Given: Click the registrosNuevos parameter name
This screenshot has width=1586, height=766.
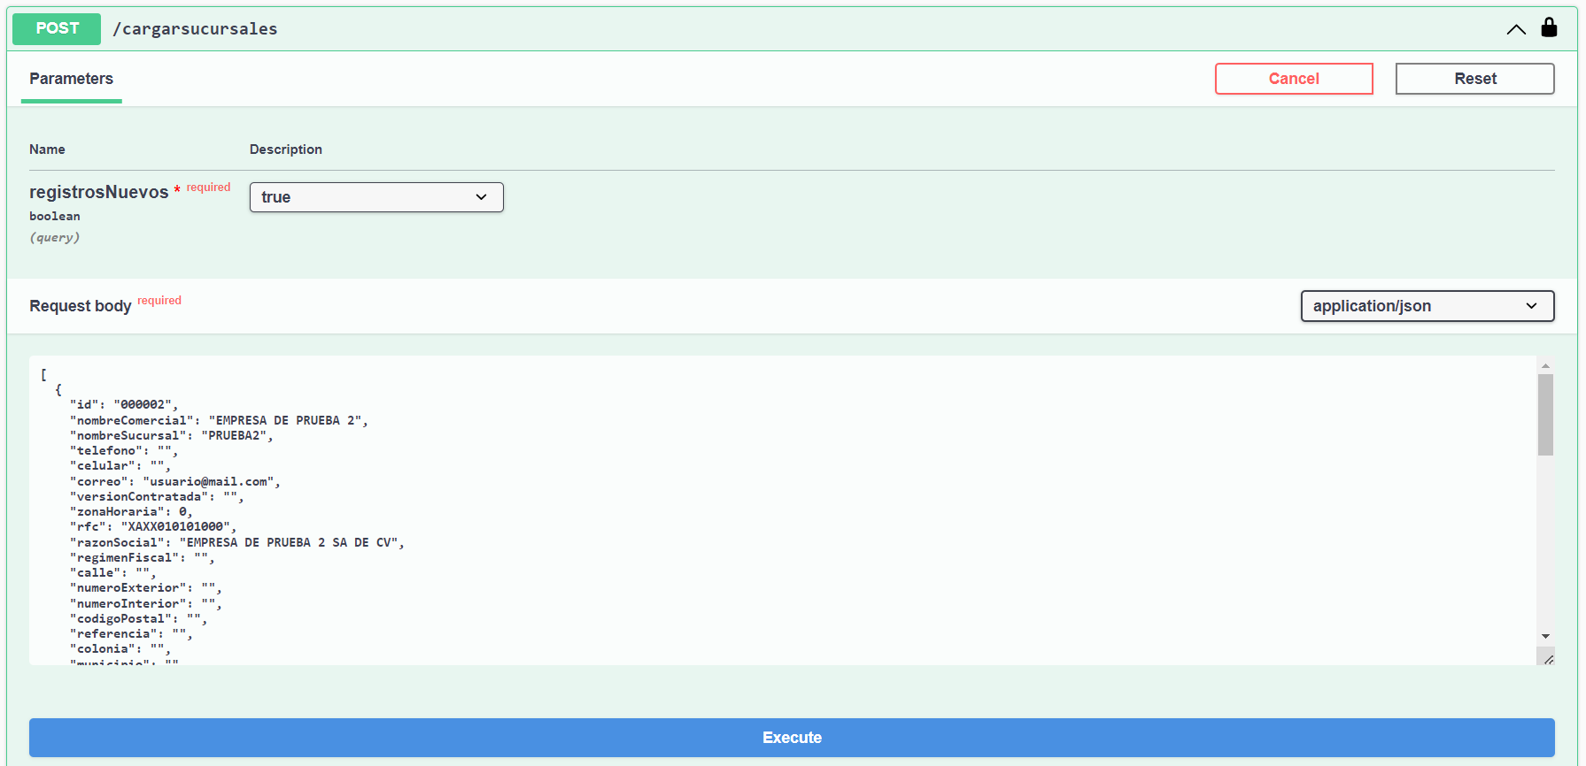Looking at the screenshot, I should (98, 192).
